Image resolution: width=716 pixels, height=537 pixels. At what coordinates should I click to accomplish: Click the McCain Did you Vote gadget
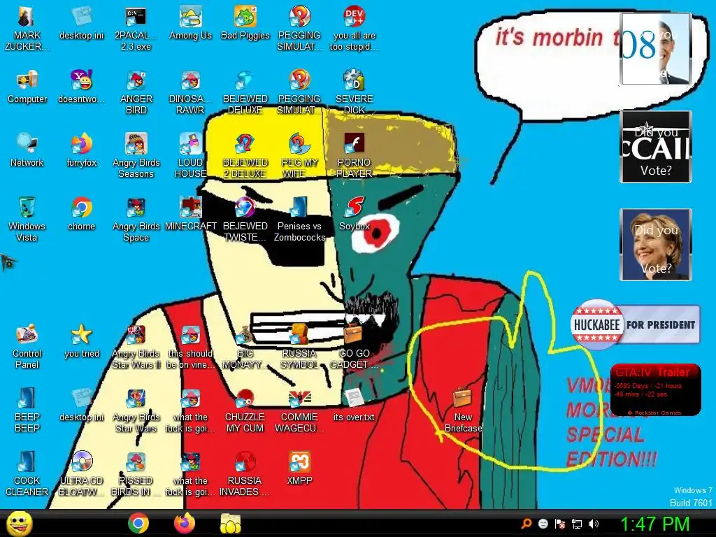pos(656,147)
